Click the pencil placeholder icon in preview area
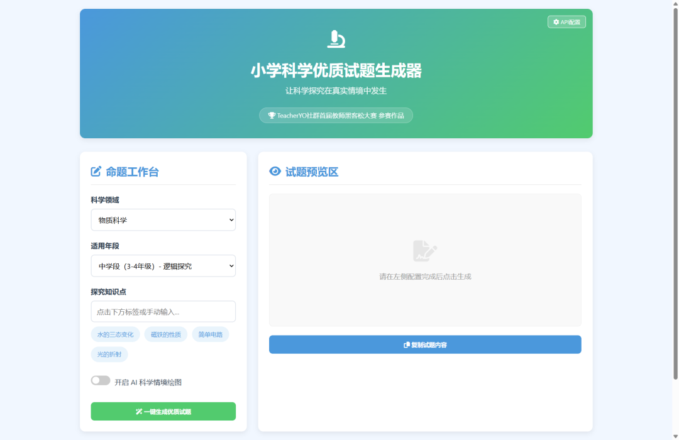The width and height of the screenshot is (679, 440). coord(425,250)
